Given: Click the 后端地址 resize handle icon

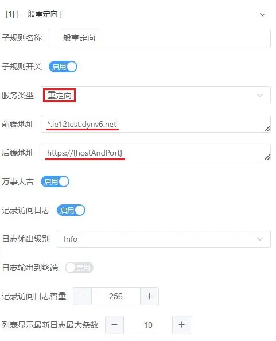Looking at the screenshot, I should click(267, 157).
